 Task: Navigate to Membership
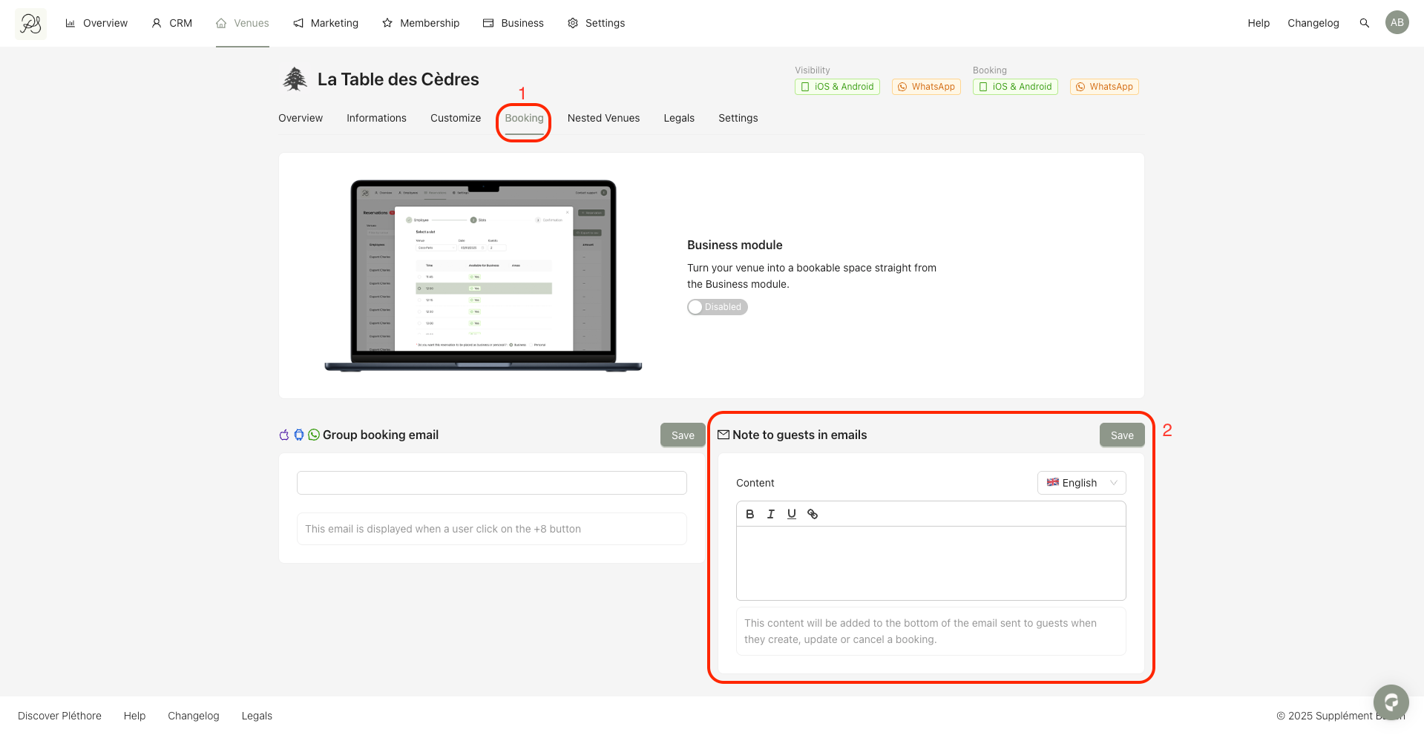tap(421, 23)
